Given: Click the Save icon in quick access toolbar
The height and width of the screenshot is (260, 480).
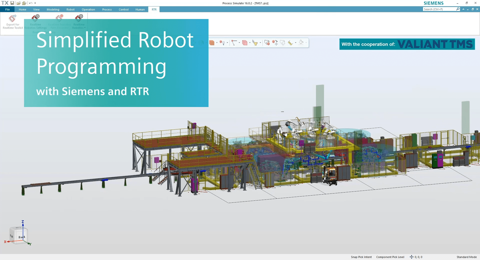Looking at the screenshot, I should (12, 3).
